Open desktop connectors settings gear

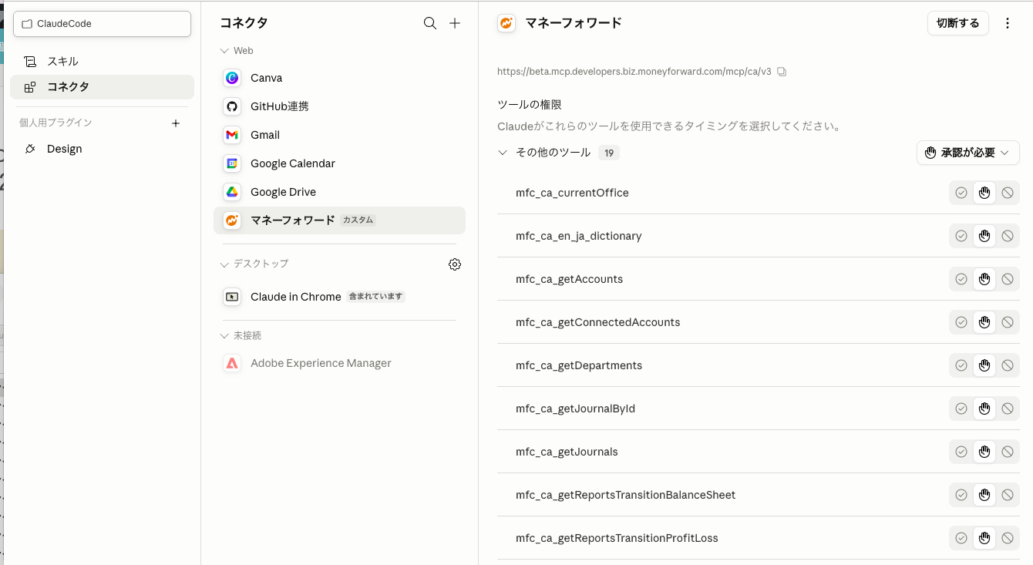coord(455,264)
